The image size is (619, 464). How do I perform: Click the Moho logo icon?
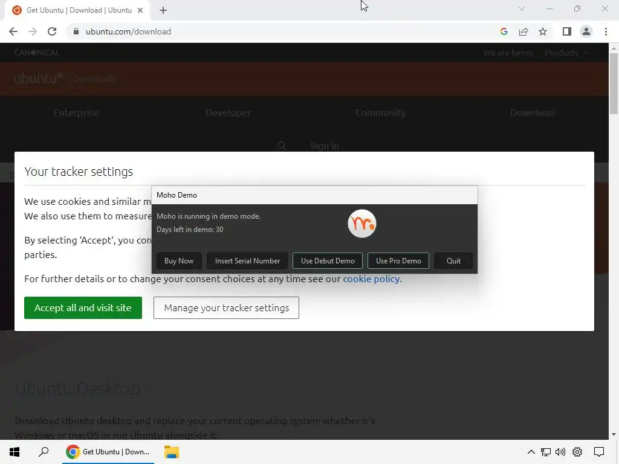[362, 224]
